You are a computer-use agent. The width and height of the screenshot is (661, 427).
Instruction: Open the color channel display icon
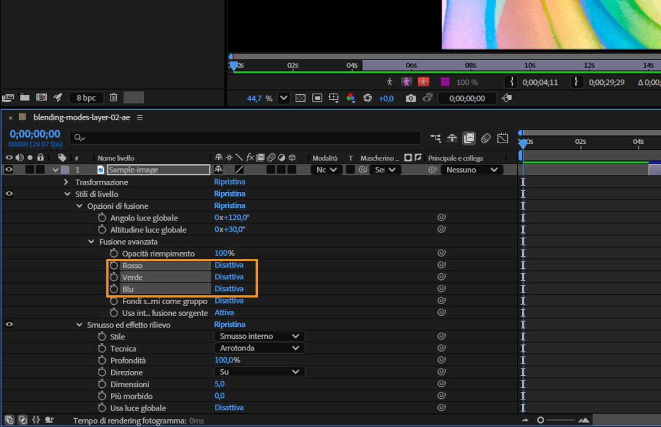(x=350, y=98)
